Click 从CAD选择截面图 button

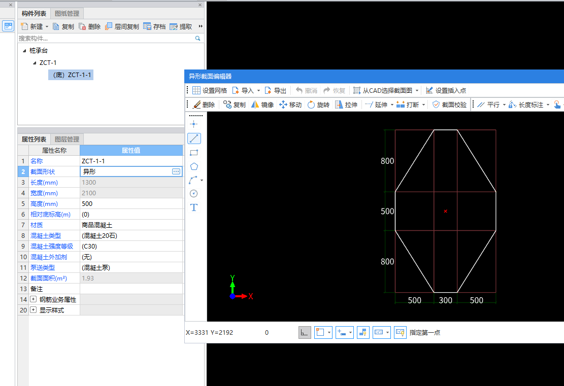click(x=382, y=91)
